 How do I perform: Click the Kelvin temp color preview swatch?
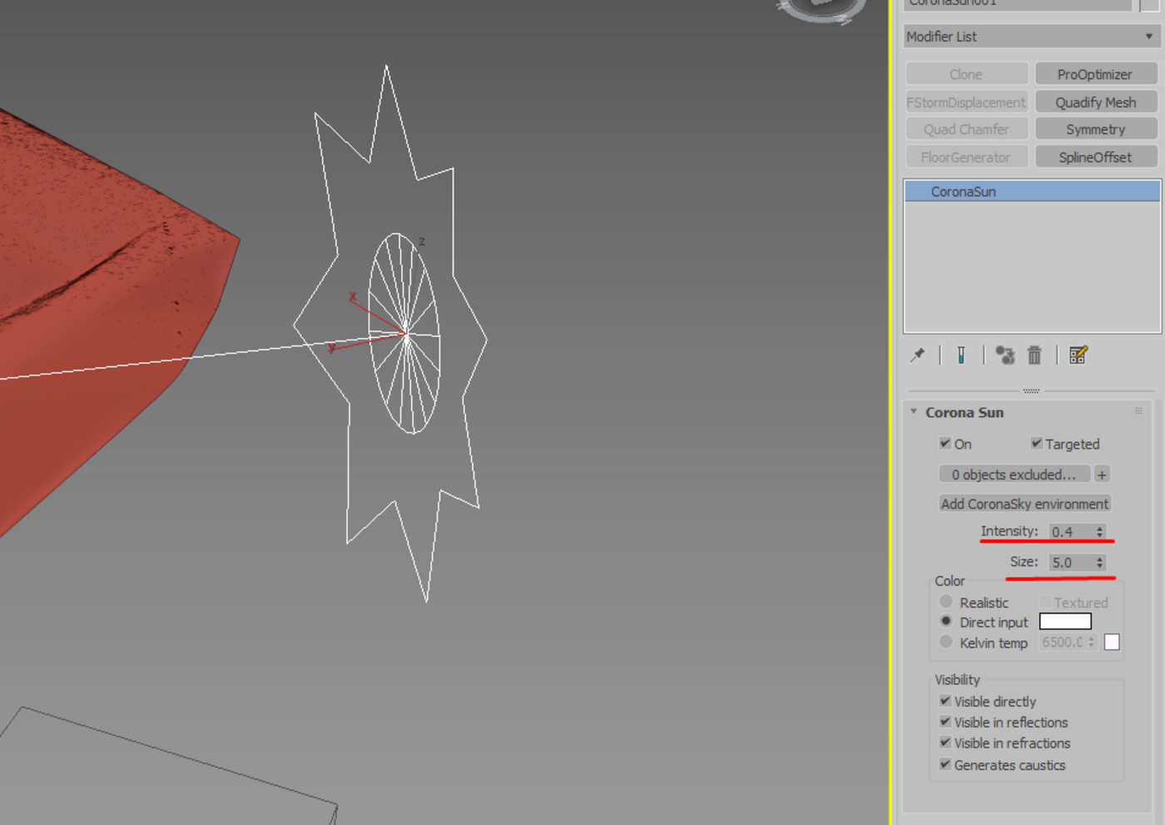coord(1112,642)
